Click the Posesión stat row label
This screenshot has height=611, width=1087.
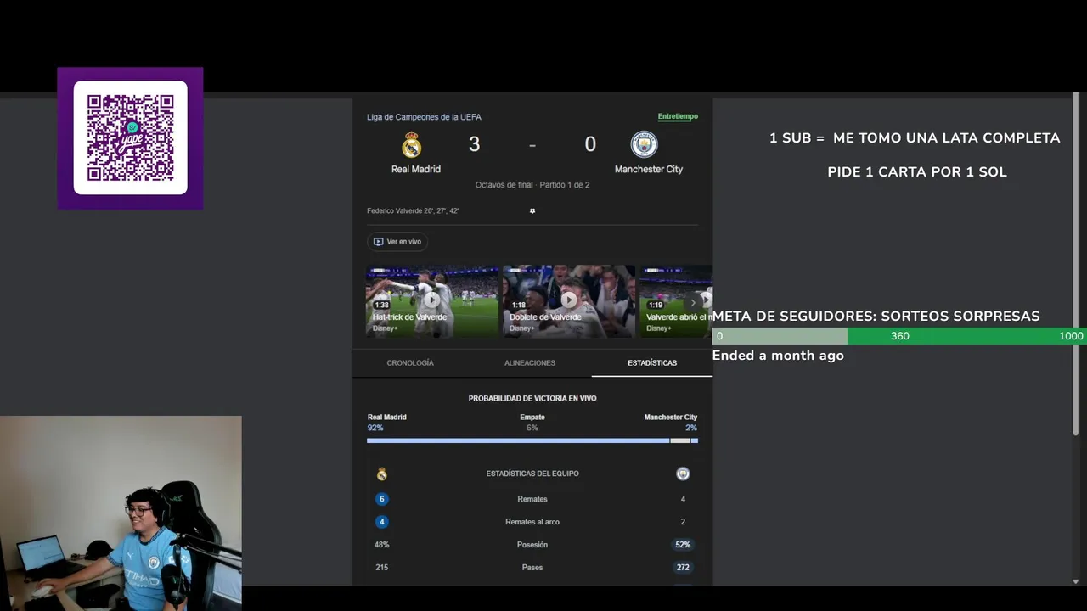point(532,545)
